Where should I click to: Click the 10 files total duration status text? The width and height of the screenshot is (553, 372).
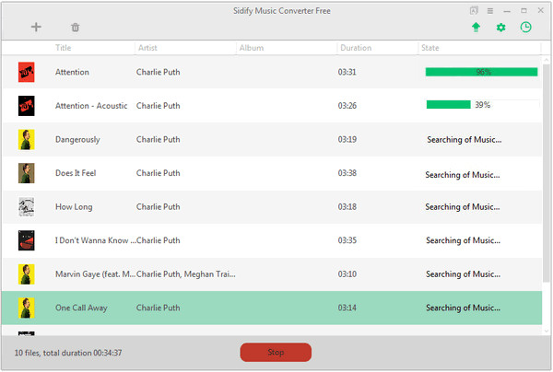[x=68, y=353]
